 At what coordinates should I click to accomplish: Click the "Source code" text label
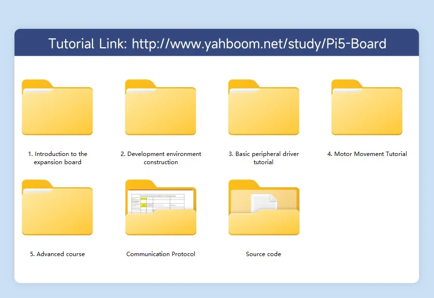(x=263, y=254)
